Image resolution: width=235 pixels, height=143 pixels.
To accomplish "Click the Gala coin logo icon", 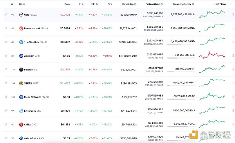I will click(21, 15).
